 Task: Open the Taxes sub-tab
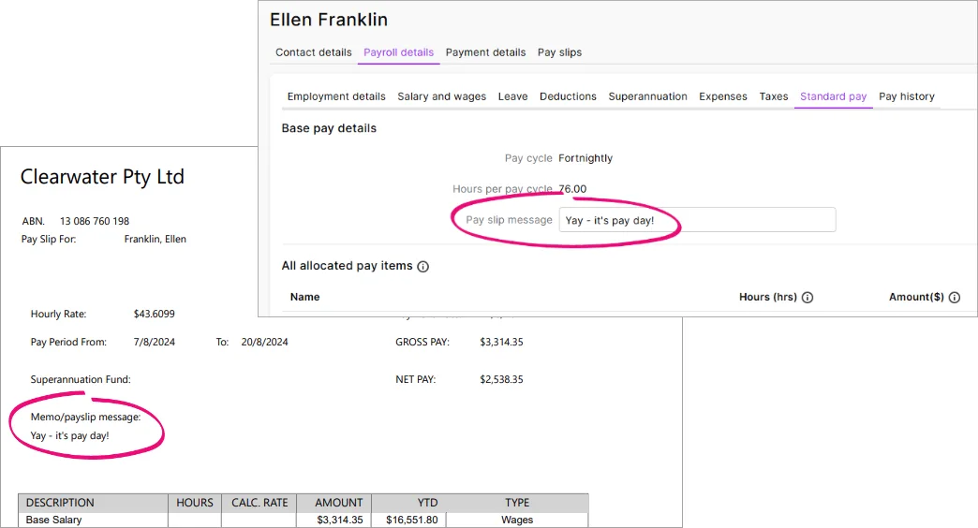pos(774,96)
